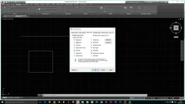Open the Manage ribbon tab
The width and height of the screenshot is (185, 104).
pos(37,4)
